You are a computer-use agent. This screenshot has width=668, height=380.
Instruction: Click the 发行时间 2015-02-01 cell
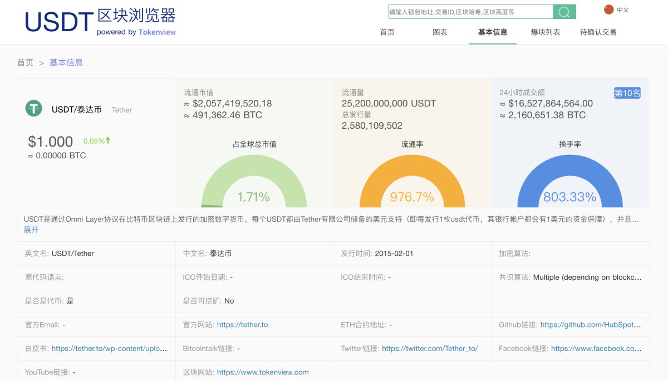[x=412, y=254]
